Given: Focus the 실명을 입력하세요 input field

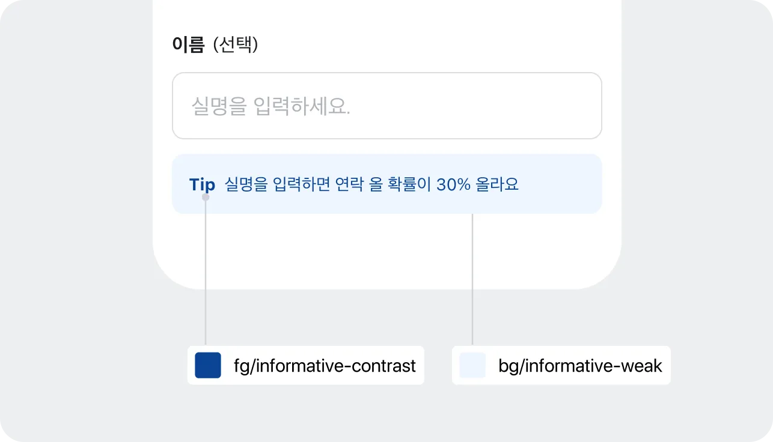Looking at the screenshot, I should [x=386, y=105].
